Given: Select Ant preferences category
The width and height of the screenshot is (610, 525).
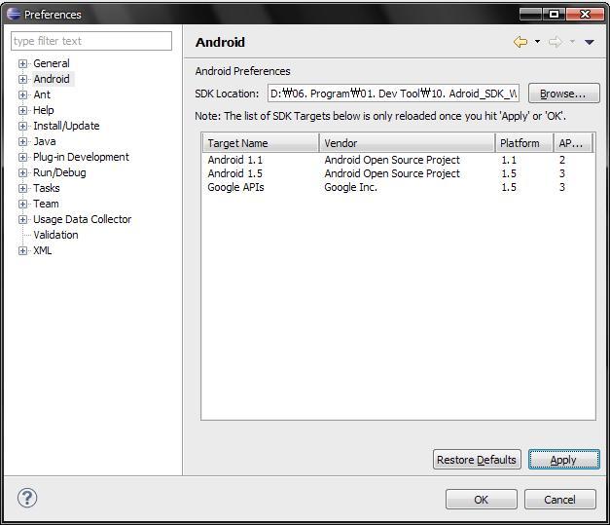Looking at the screenshot, I should (x=42, y=94).
